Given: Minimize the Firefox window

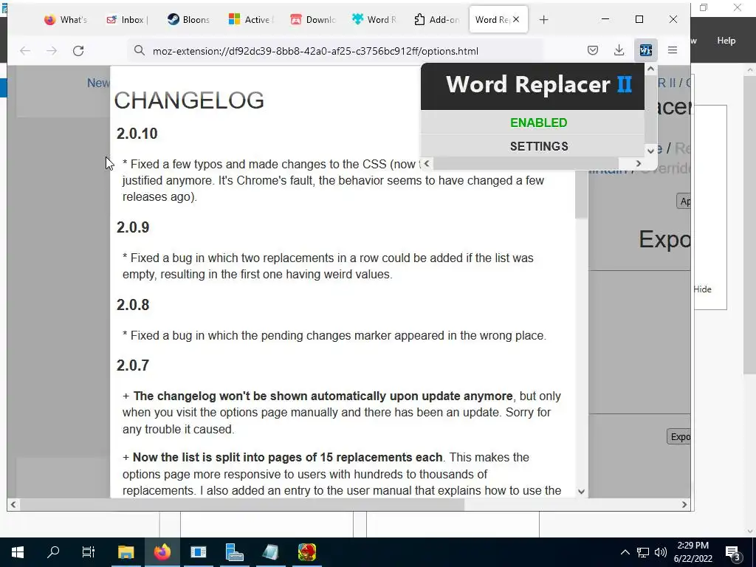Looking at the screenshot, I should [x=605, y=19].
